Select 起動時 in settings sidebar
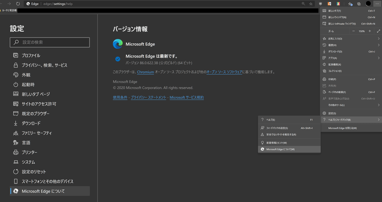Viewport: 382px width, 202px height. click(x=50, y=84)
